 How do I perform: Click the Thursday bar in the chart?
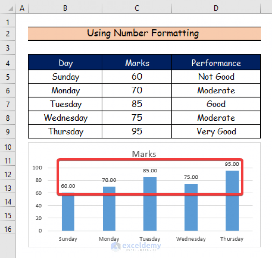pos(232,201)
